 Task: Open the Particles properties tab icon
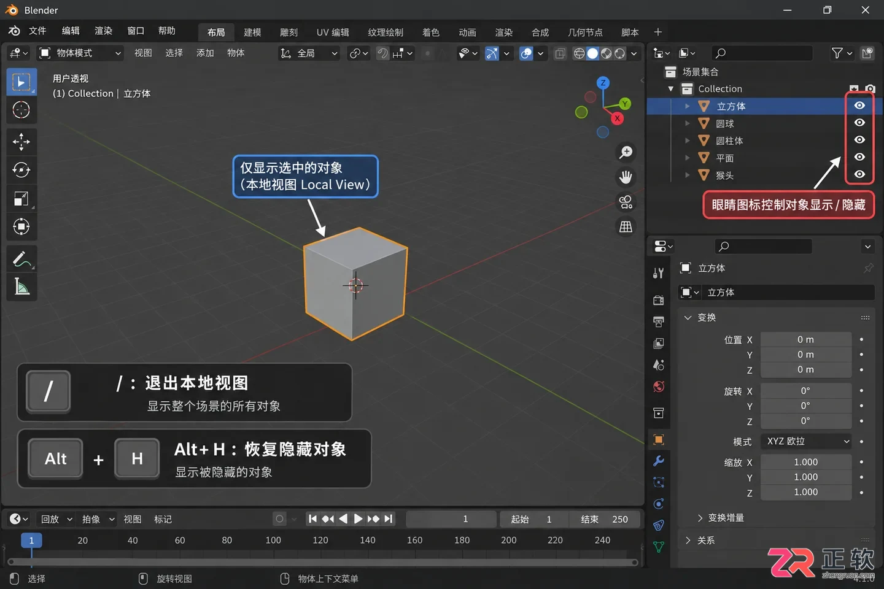659,482
